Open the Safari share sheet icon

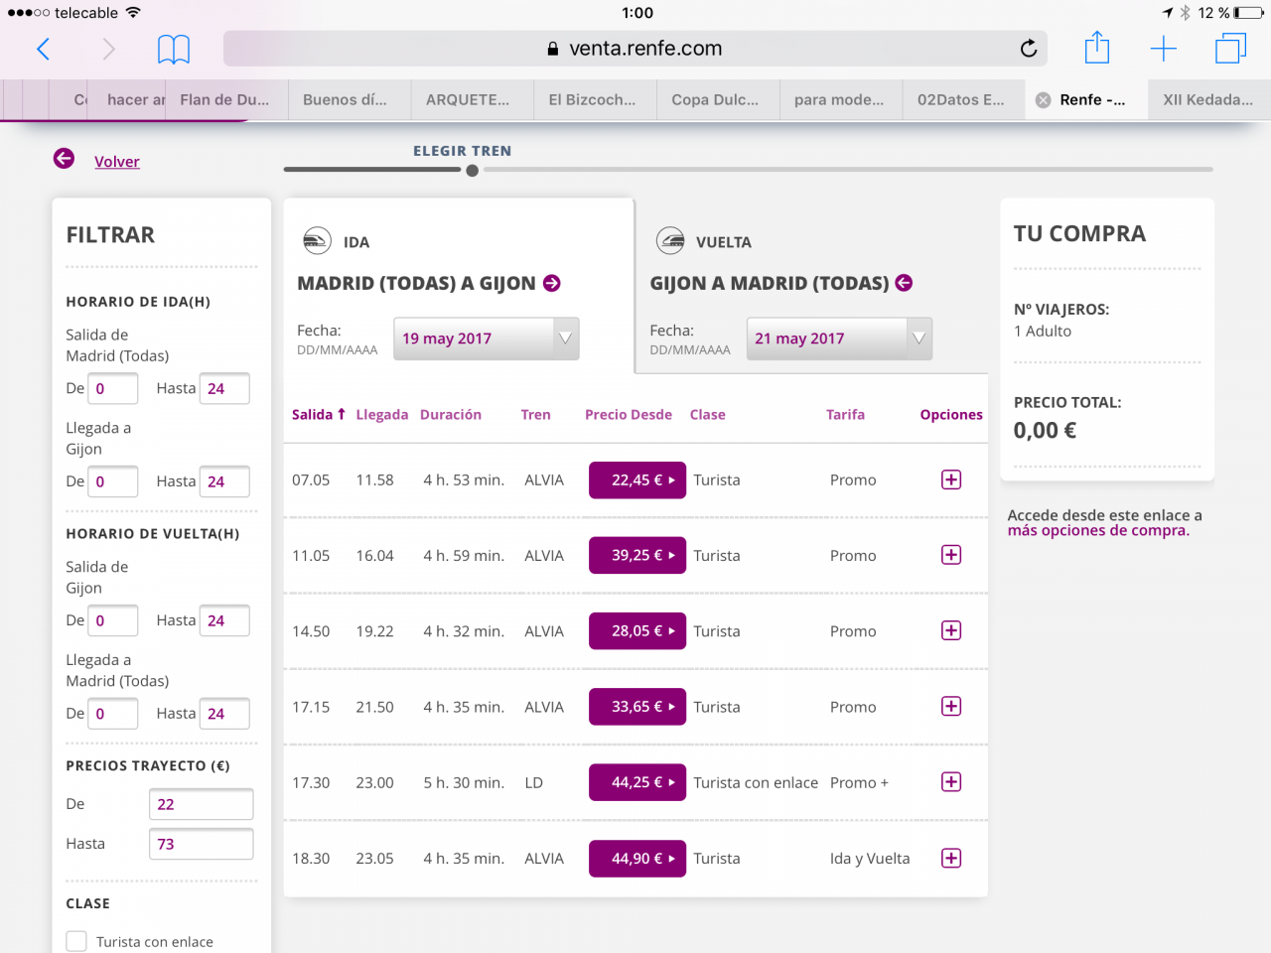click(x=1096, y=47)
